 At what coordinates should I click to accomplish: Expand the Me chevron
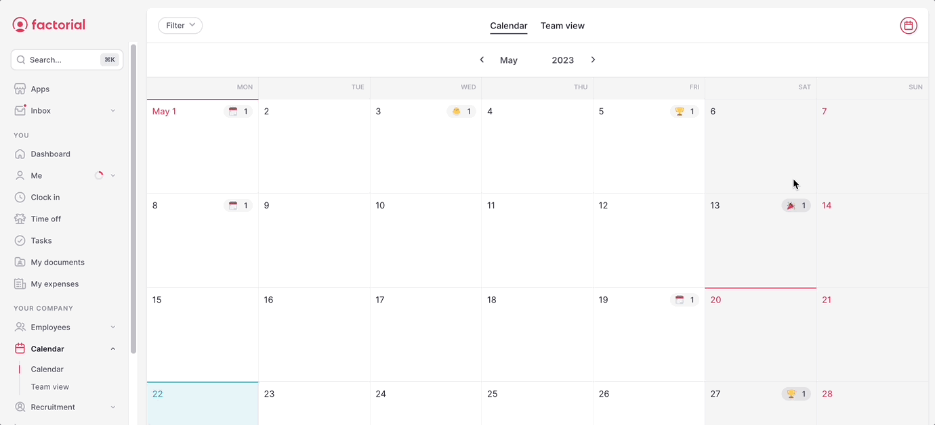click(112, 175)
